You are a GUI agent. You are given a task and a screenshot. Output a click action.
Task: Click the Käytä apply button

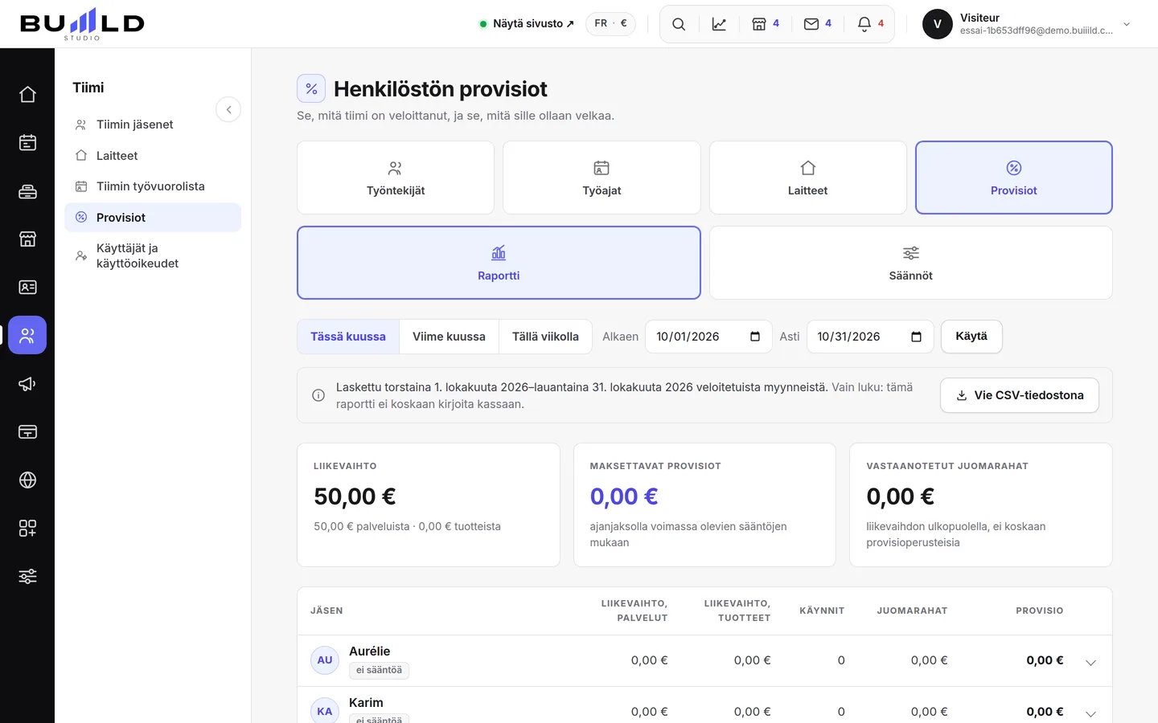coord(971,337)
